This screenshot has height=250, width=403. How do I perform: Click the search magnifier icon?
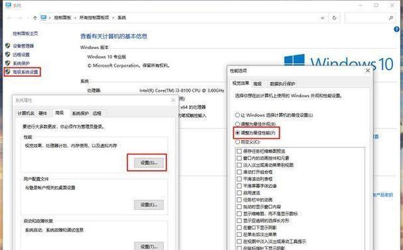click(x=390, y=18)
